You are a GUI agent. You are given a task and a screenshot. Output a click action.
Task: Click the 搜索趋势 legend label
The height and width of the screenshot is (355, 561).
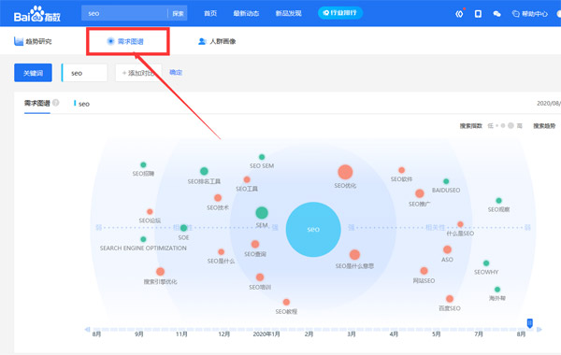tap(544, 126)
